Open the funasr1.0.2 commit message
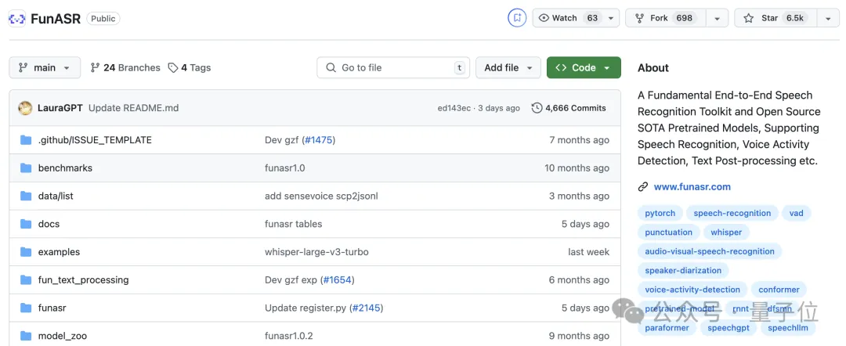This screenshot has height=346, width=846. (288, 337)
